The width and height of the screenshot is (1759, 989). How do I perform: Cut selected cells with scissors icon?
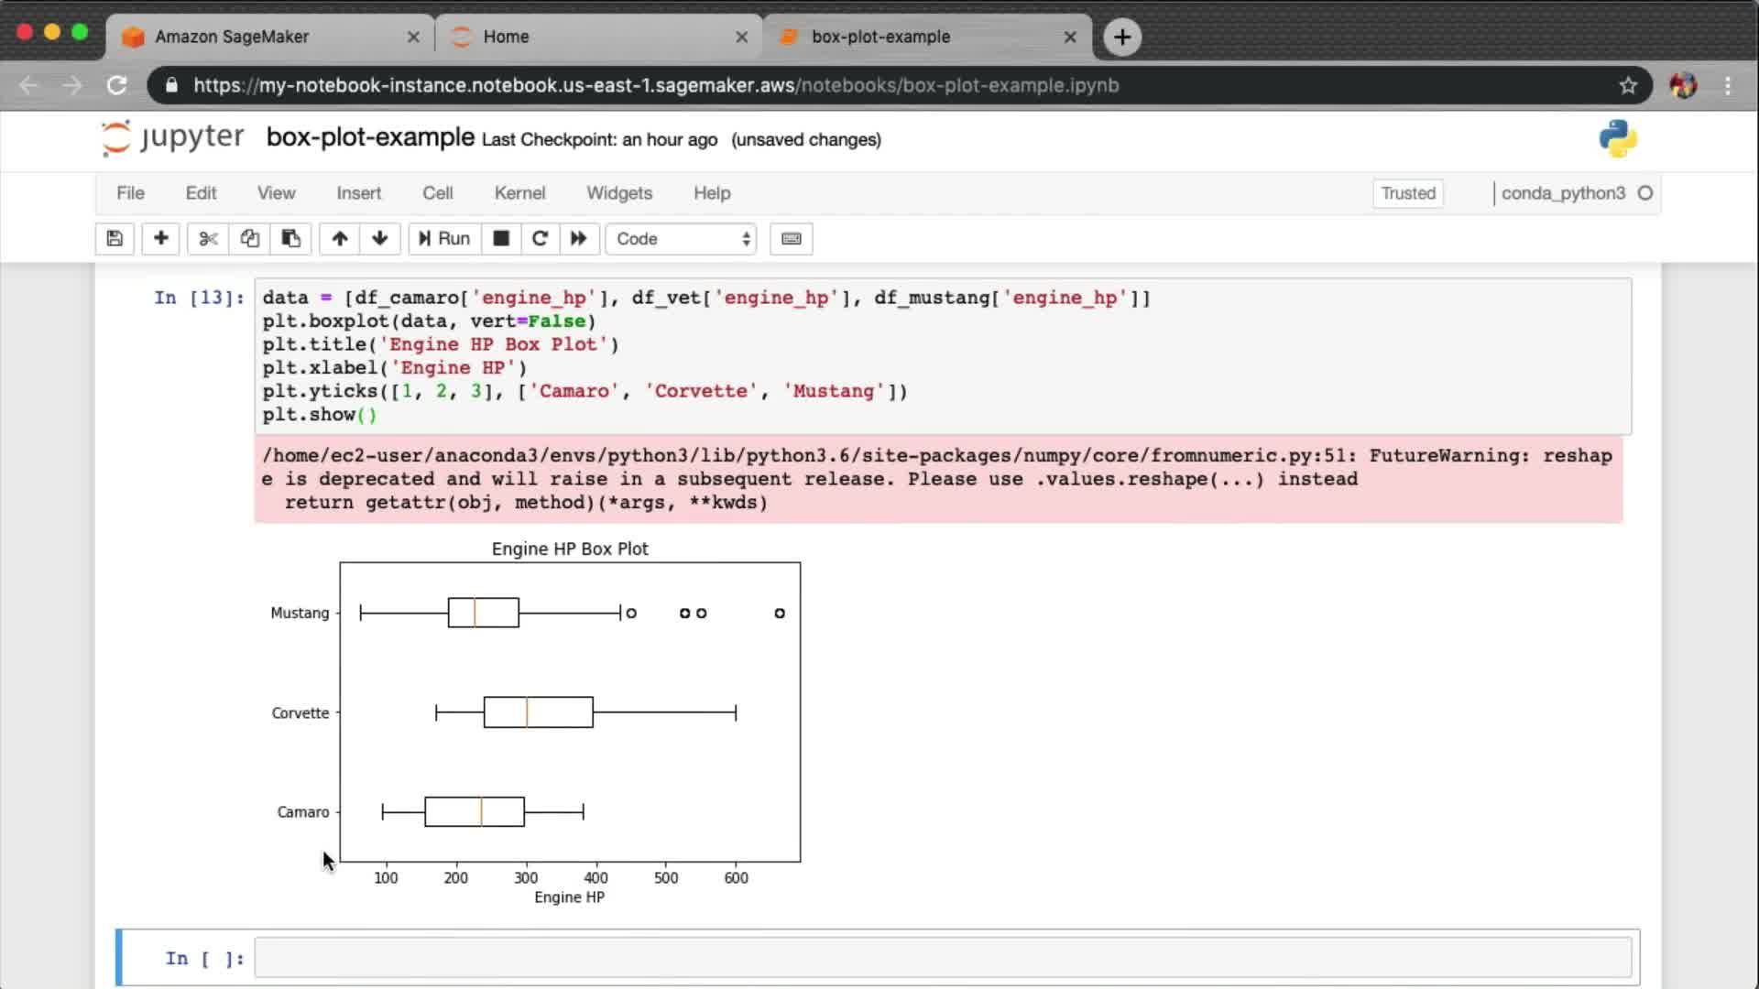pyautogui.click(x=208, y=239)
